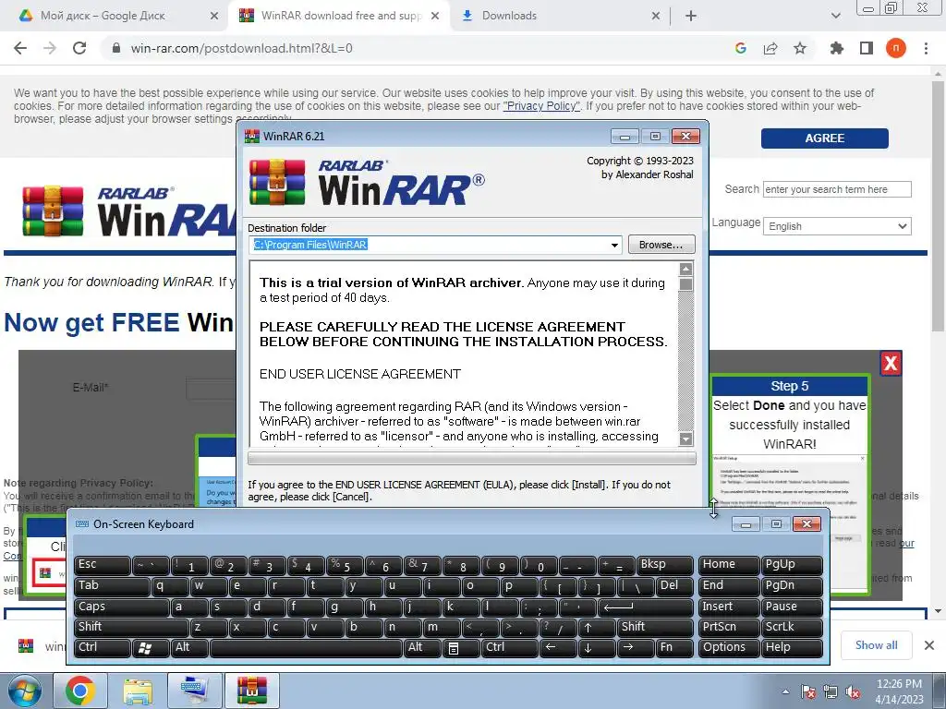Expand the Destination folder dropdown arrow

(x=614, y=245)
